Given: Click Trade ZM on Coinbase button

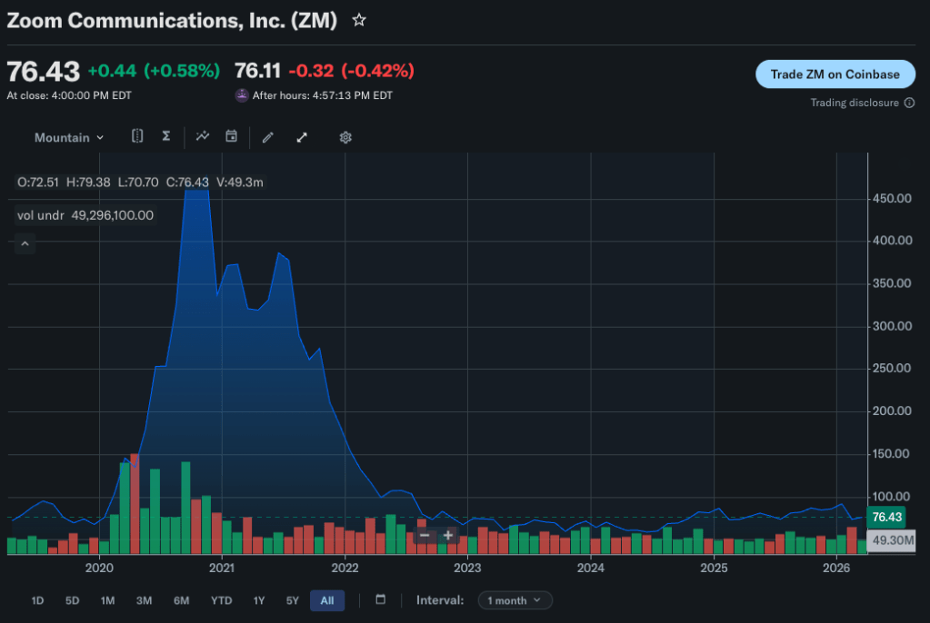Looking at the screenshot, I should tap(835, 74).
